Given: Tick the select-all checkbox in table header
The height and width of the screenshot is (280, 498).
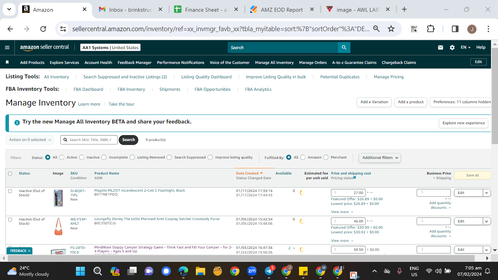Looking at the screenshot, I should [x=10, y=174].
